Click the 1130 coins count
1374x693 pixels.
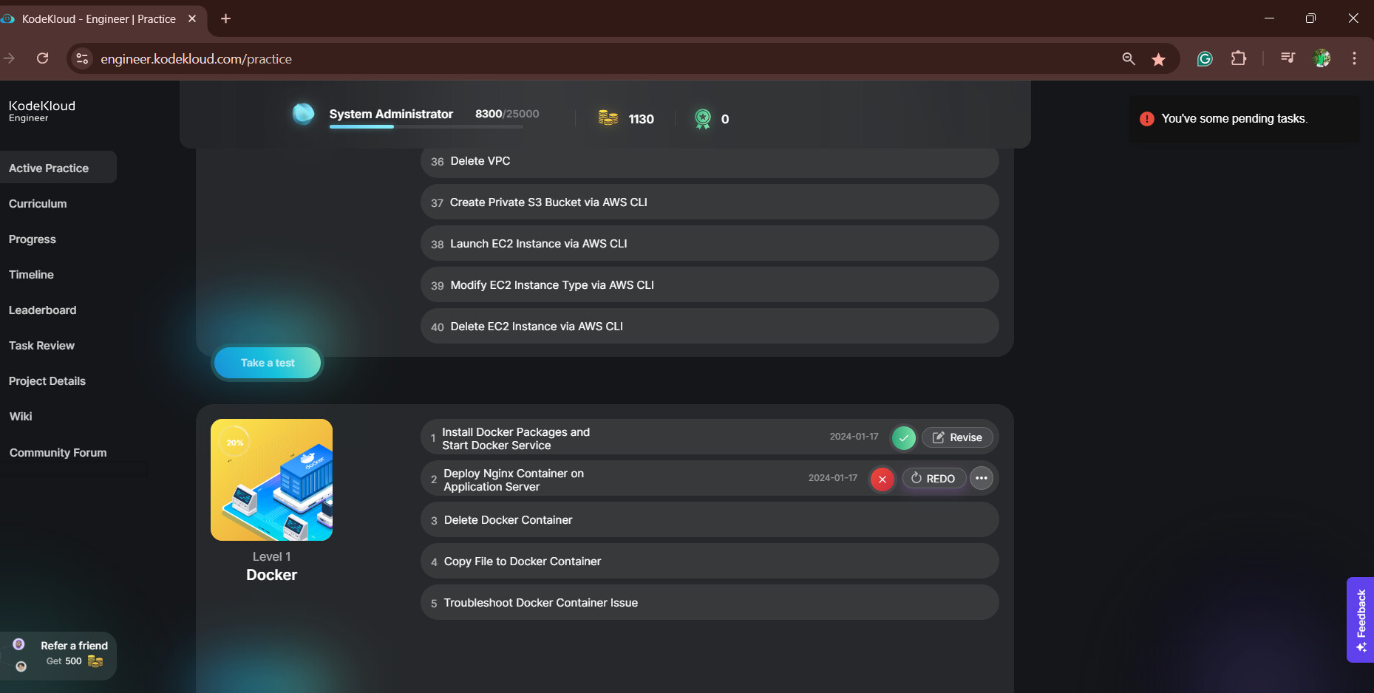641,119
